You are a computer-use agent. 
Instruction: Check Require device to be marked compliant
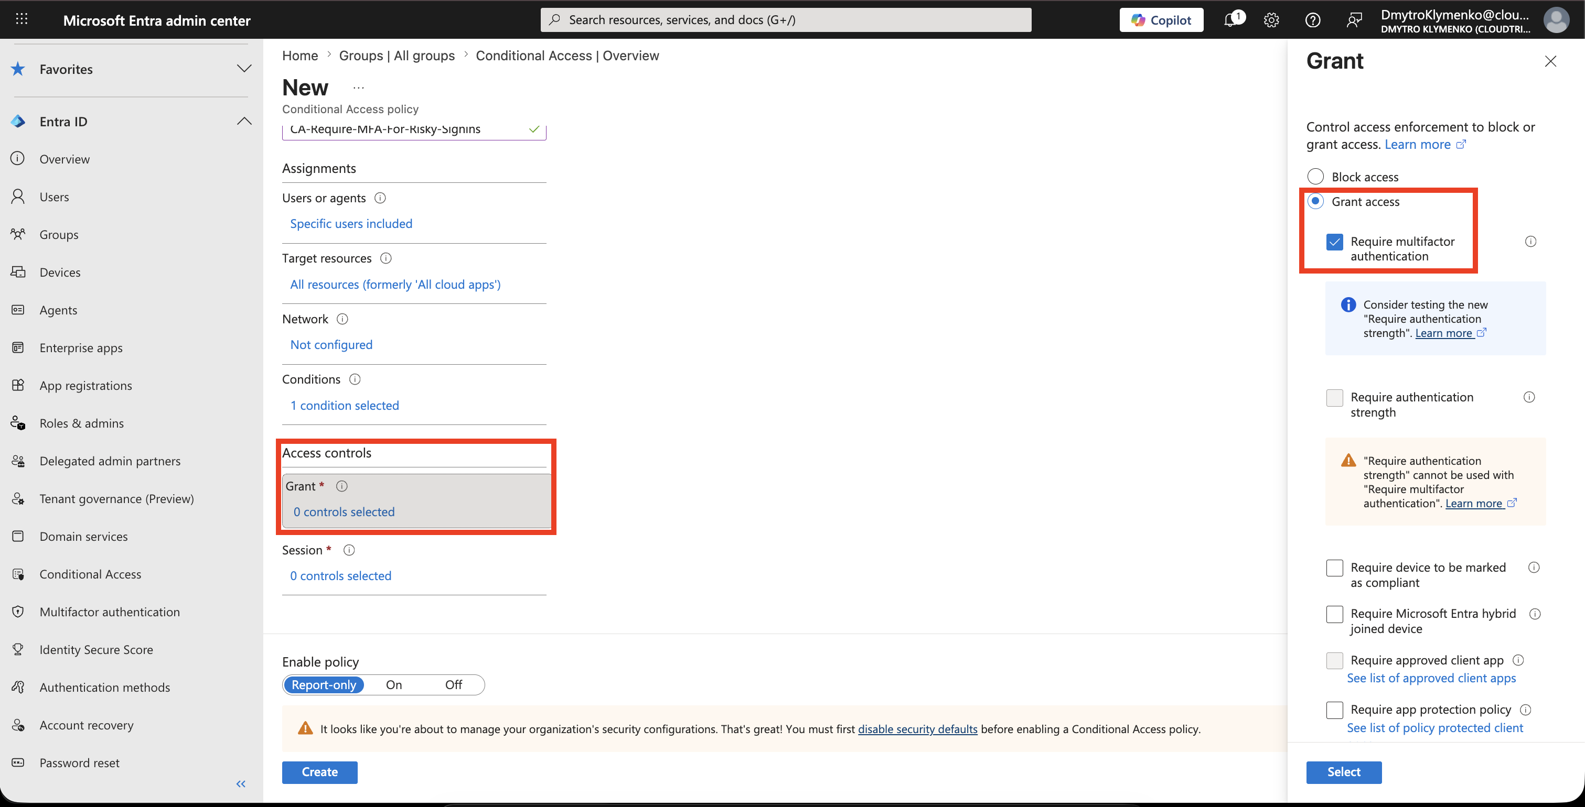pyautogui.click(x=1335, y=568)
